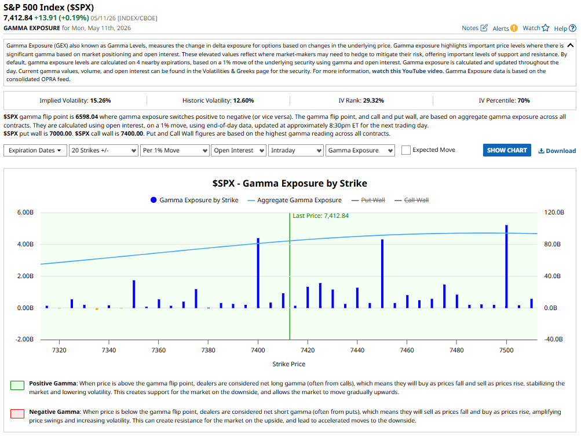This screenshot has width=581, height=437.
Task: Click the gamma bar at strike 7500
Action: point(506,266)
